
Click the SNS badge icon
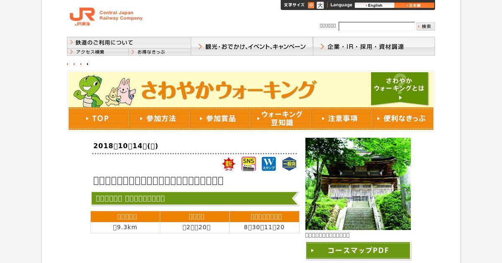point(248,164)
